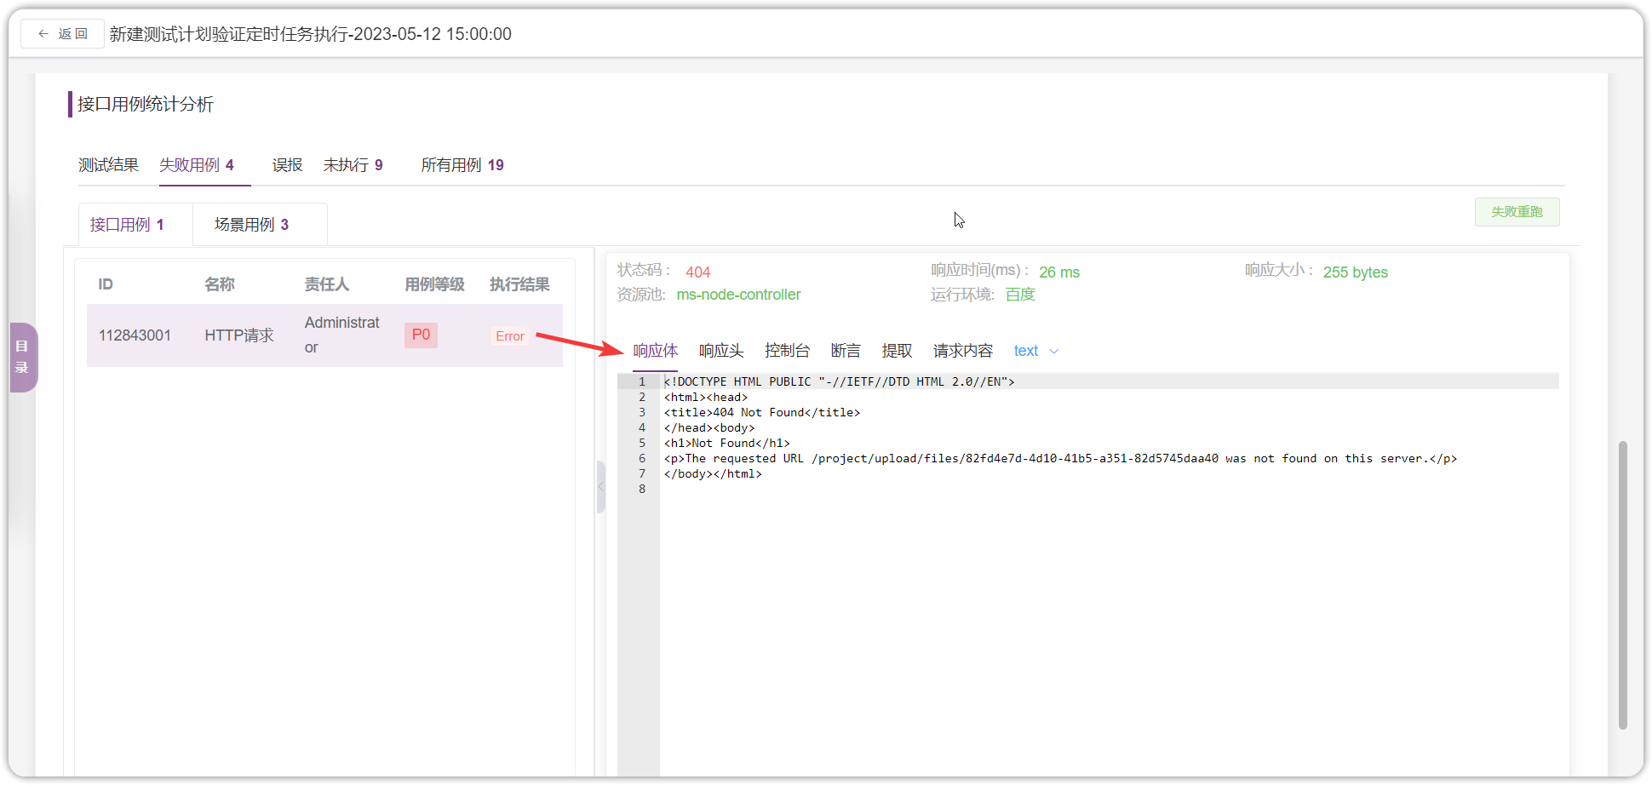The image size is (1652, 785).
Task: Switch to the 误报 tab
Action: tap(287, 165)
